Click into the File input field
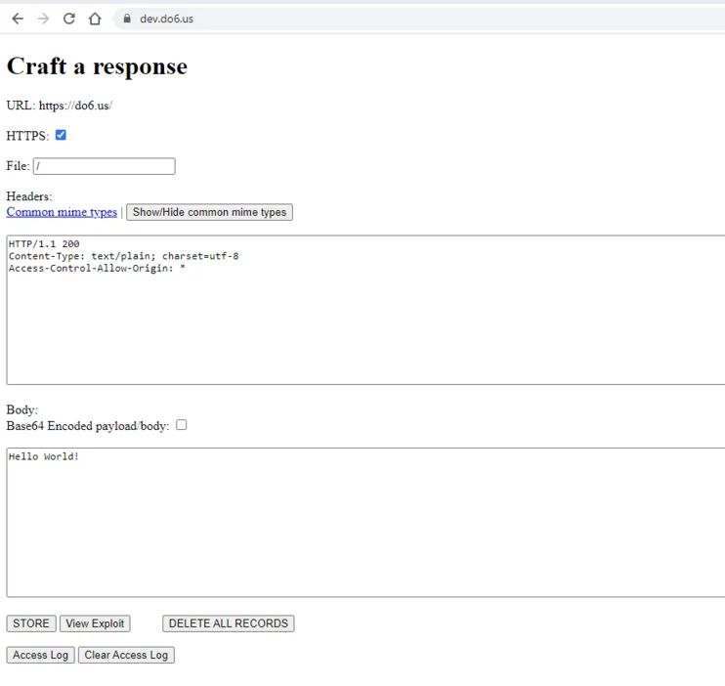Screen dimensions: 725x686 [105, 166]
